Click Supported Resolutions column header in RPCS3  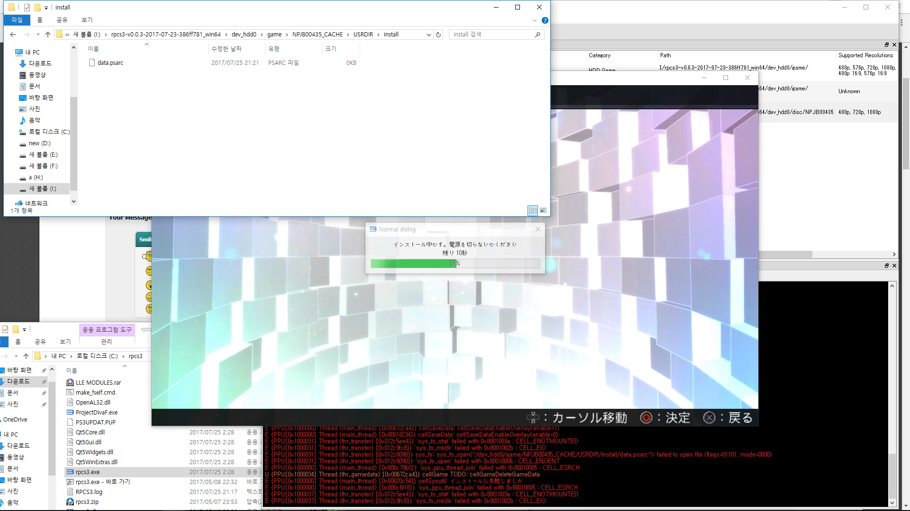coord(865,55)
